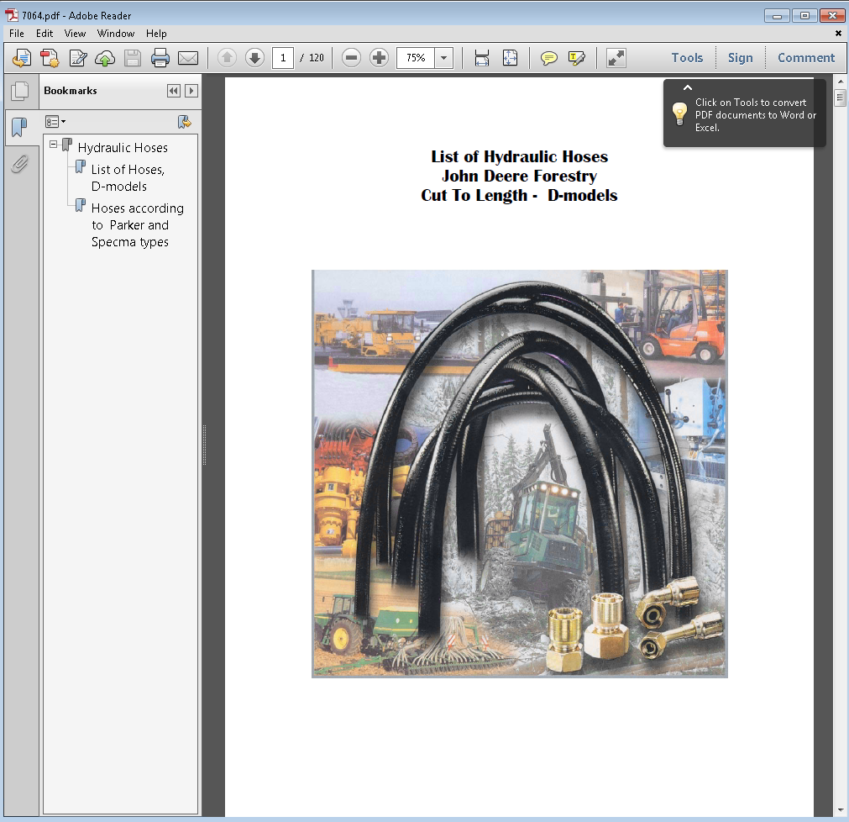Go to the next page arrow
Screen dimensions: 849x822
coord(254,57)
